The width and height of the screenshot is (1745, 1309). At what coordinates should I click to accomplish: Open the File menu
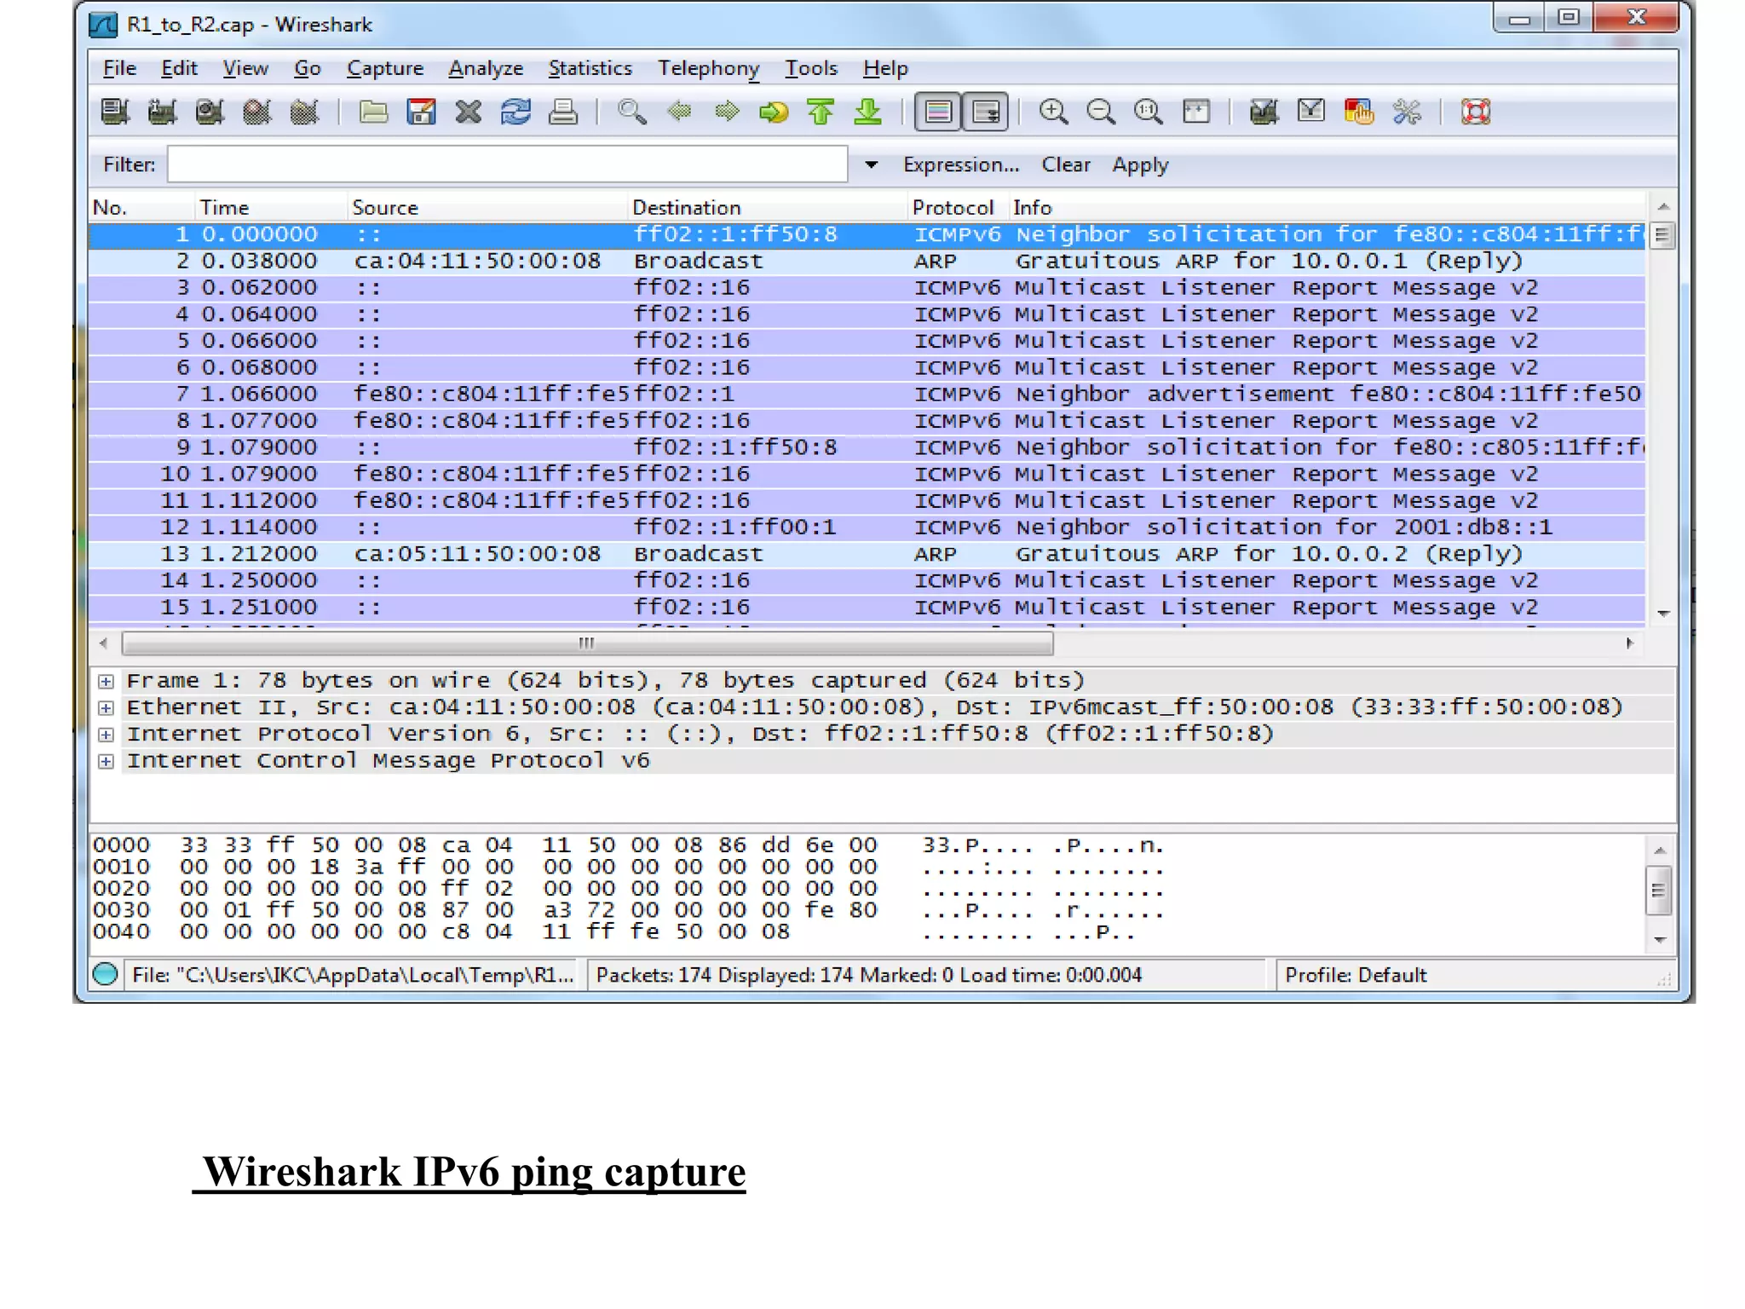click(119, 68)
